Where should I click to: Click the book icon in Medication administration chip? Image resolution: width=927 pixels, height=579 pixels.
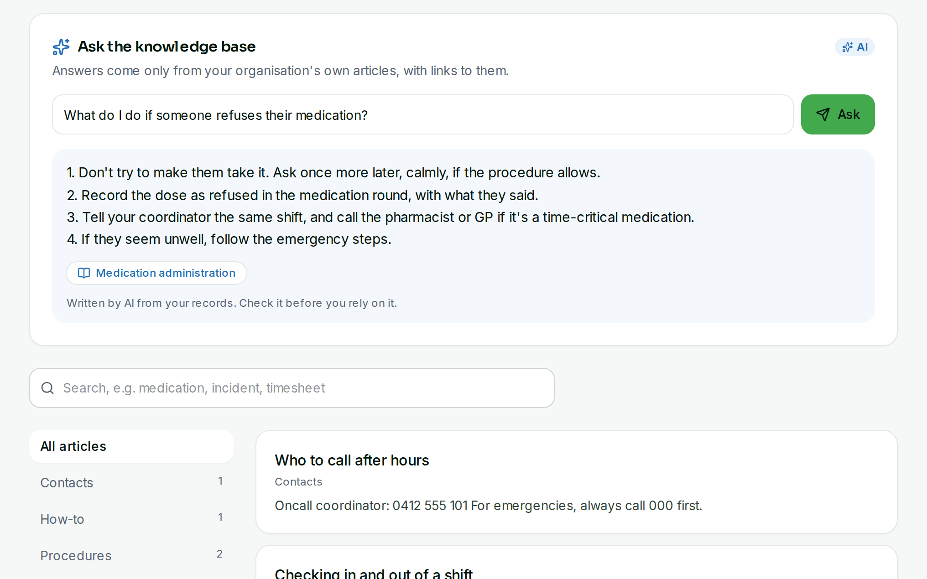84,273
